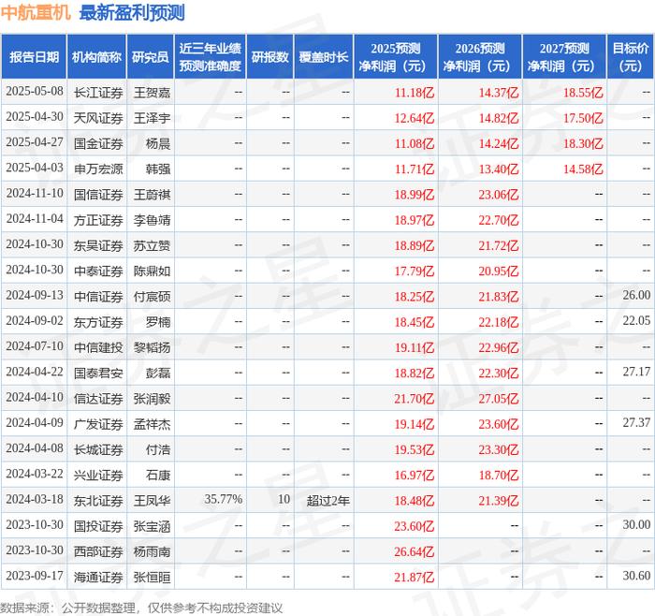Viewport: 655px width, 616px height.
Task: Click 东北证券 institution cell
Action: click(x=98, y=500)
